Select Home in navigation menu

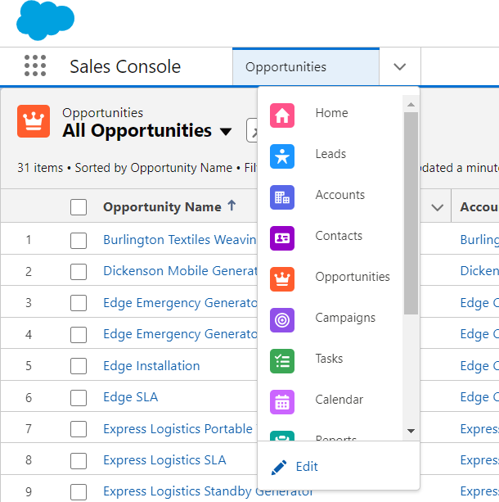(x=331, y=113)
